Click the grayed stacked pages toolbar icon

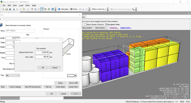[87, 9]
